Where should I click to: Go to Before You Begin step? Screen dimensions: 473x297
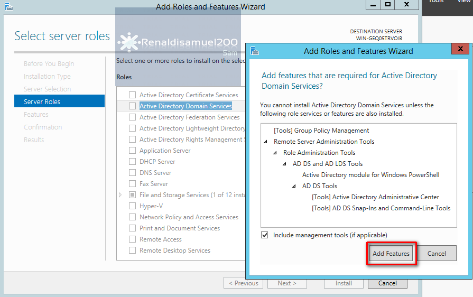[49, 63]
